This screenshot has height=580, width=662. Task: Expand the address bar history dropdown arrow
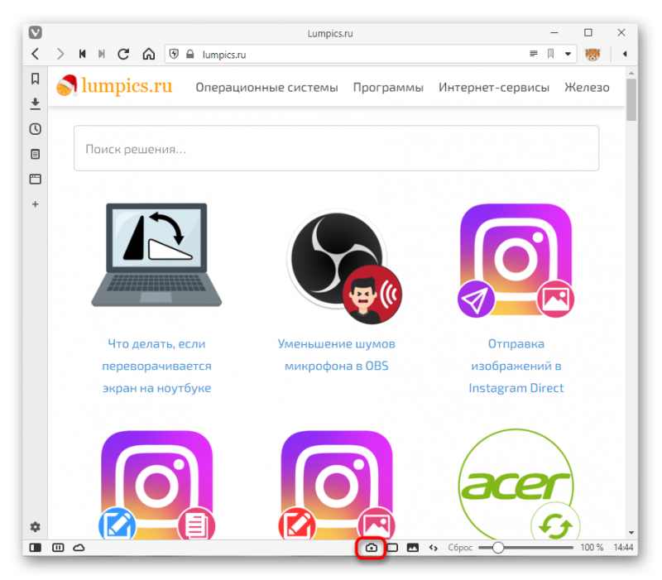coord(568,54)
